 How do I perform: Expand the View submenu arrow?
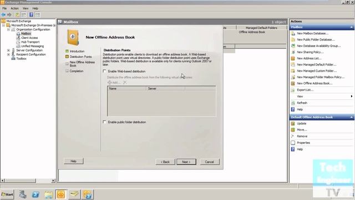(x=351, y=96)
